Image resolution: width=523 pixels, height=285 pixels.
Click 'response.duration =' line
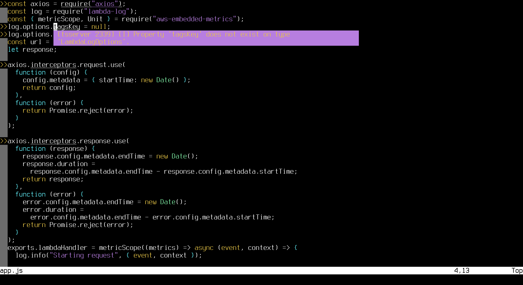(x=59, y=164)
